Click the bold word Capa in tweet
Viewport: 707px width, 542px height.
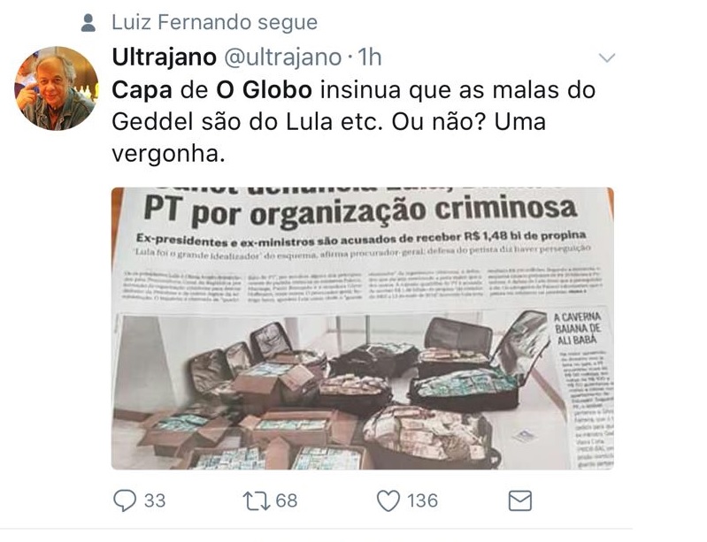[x=142, y=90]
